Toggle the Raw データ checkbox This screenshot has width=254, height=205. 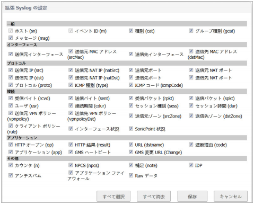coord(131,175)
